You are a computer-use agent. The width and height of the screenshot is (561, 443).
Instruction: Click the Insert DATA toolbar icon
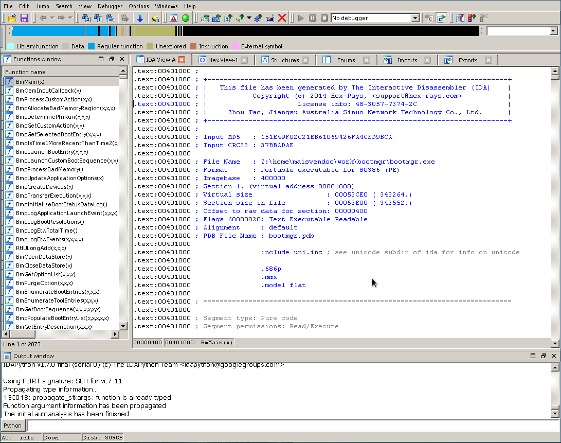coord(216,18)
